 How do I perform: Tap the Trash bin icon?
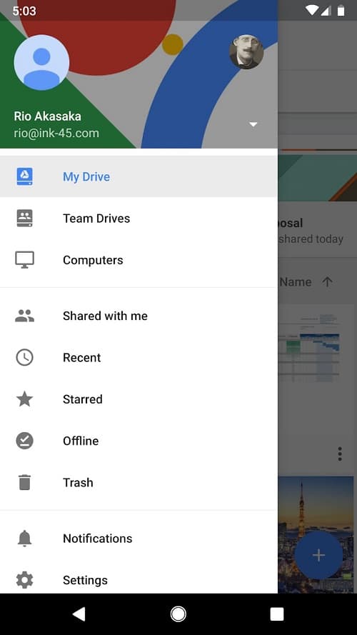pos(25,482)
